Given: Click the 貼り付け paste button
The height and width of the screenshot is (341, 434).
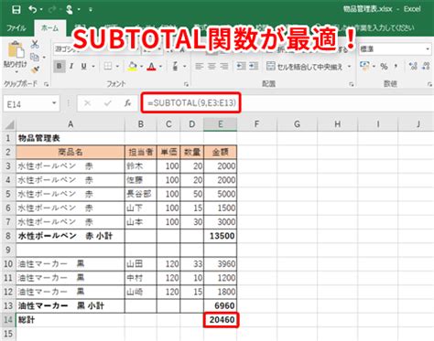Looking at the screenshot, I should [x=16, y=57].
